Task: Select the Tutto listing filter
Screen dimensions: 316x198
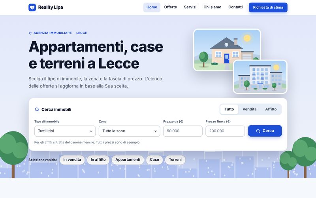Action: coord(229,109)
